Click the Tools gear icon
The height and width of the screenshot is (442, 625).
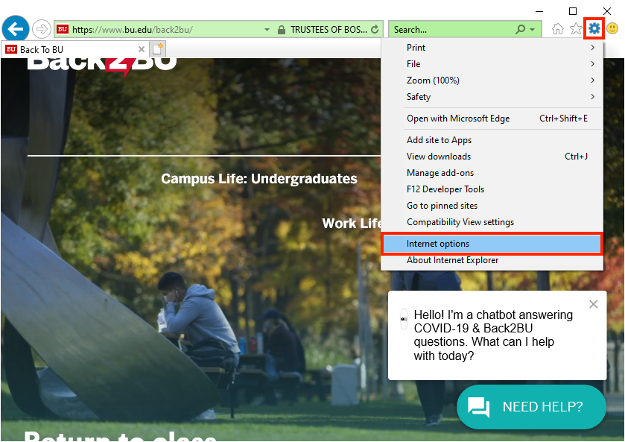point(593,28)
